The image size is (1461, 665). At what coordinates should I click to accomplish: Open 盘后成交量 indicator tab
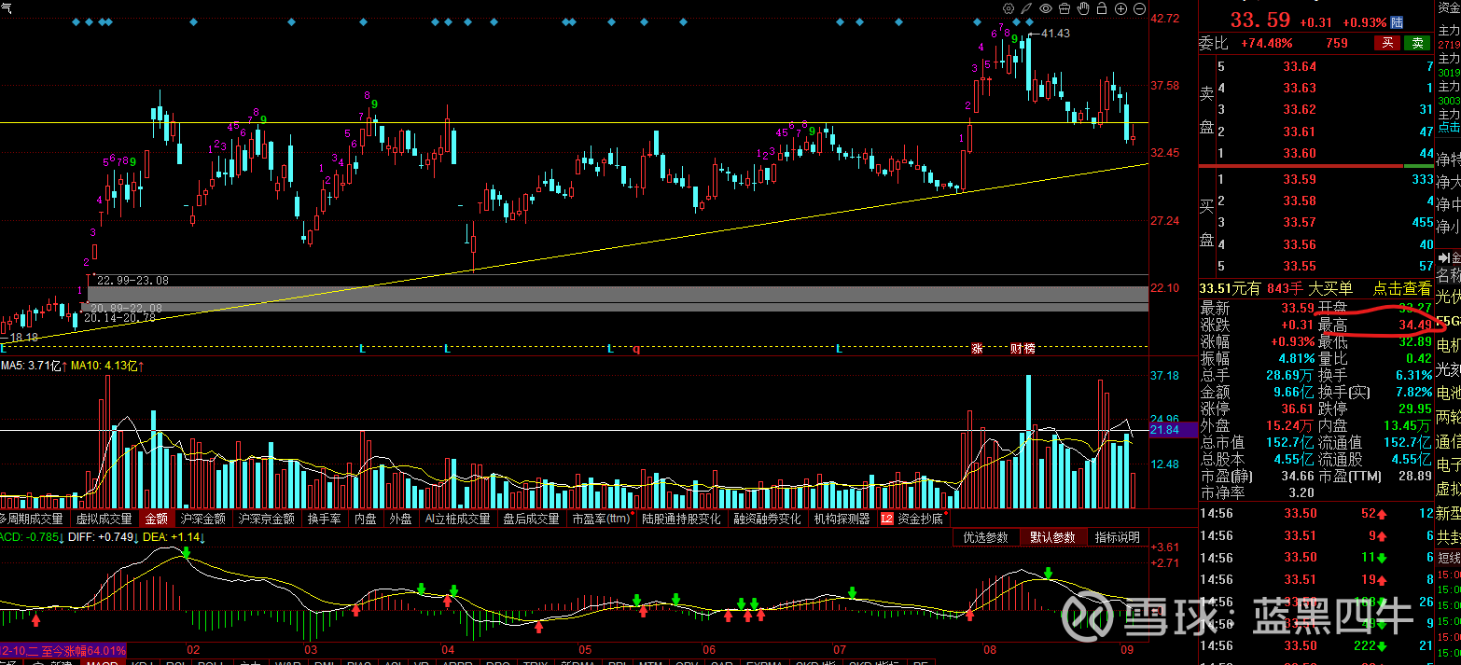point(531,519)
